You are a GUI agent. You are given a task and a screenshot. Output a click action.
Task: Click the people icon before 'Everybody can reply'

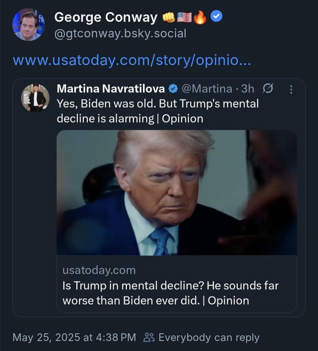pos(149,337)
